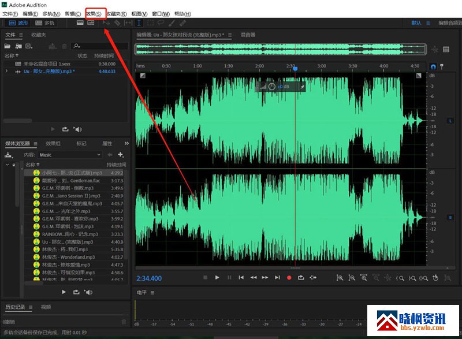Select the Lasso Selection tool
Image resolution: width=462 pixels, height=339 pixels.
(x=161, y=23)
